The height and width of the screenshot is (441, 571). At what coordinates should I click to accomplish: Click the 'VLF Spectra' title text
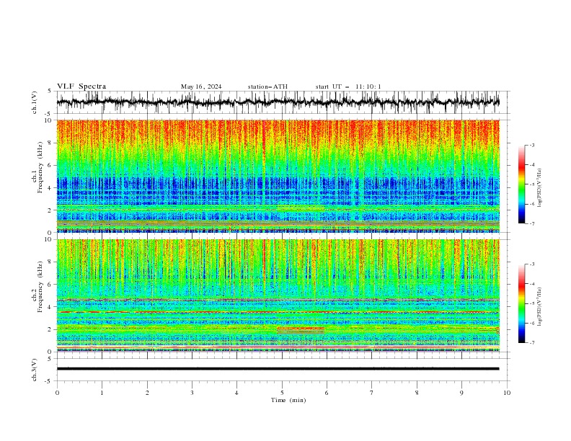tap(81, 86)
